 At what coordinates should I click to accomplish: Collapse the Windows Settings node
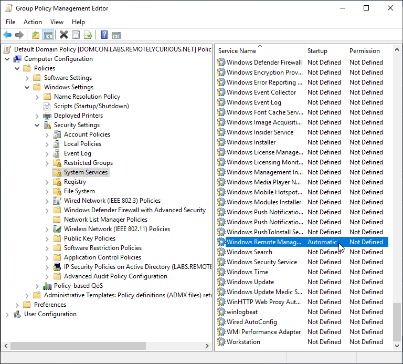point(27,88)
